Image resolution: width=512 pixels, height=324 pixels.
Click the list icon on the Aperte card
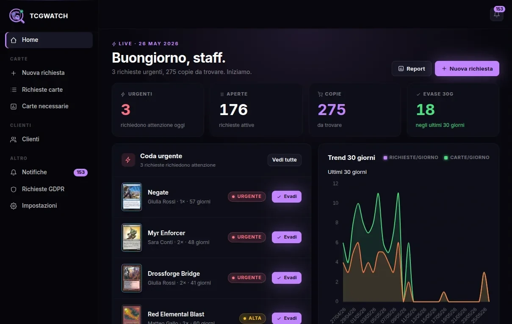222,94
